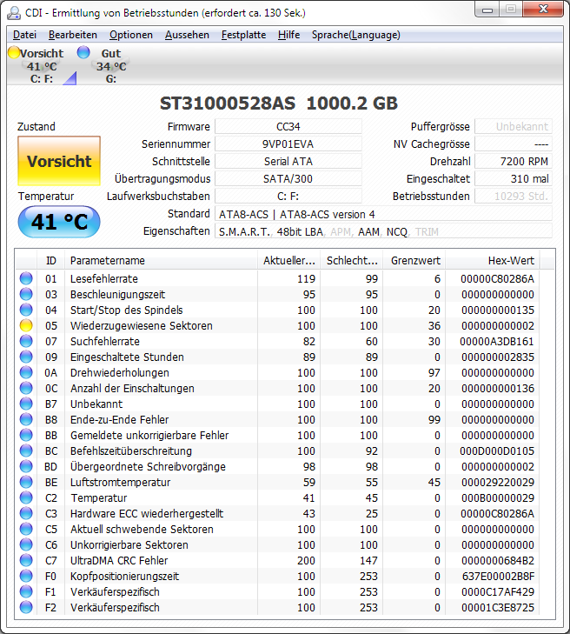Click the Puffergrösse value Unbekannt

point(513,127)
